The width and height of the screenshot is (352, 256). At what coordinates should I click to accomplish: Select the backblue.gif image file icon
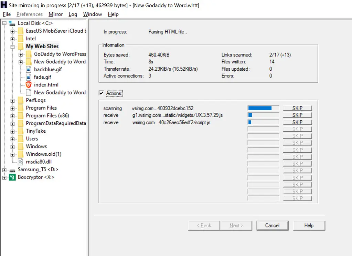pyautogui.click(x=29, y=69)
